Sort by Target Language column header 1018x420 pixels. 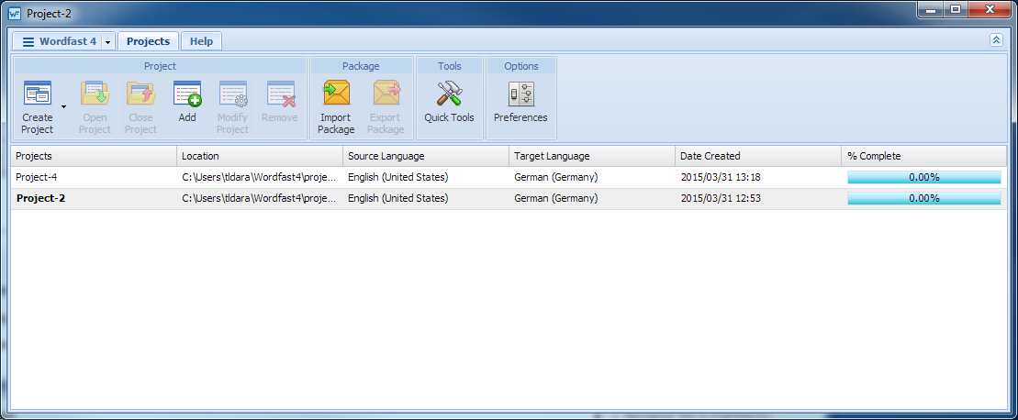(x=592, y=156)
